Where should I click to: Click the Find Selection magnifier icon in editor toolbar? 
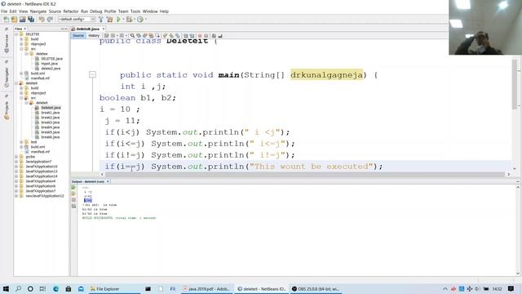click(x=132, y=35)
